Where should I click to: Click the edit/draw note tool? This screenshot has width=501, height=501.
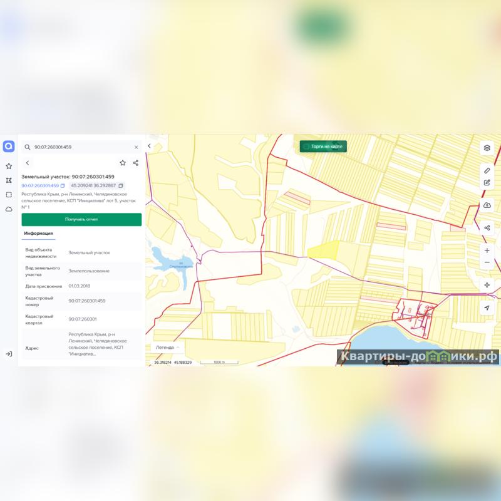487,183
